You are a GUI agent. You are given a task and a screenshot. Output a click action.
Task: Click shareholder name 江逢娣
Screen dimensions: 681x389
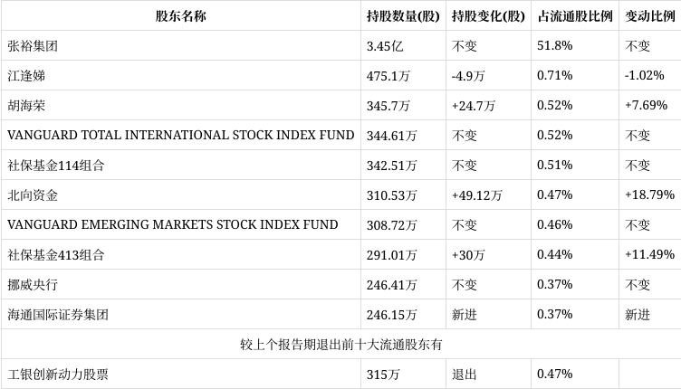(25, 76)
